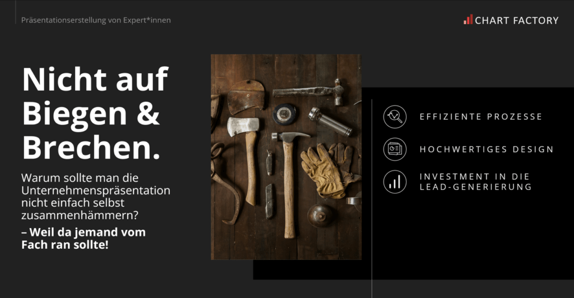574x298 pixels.
Task: Select the 'Präsentationserstellung von Expert*innen' header text
Action: coord(96,20)
